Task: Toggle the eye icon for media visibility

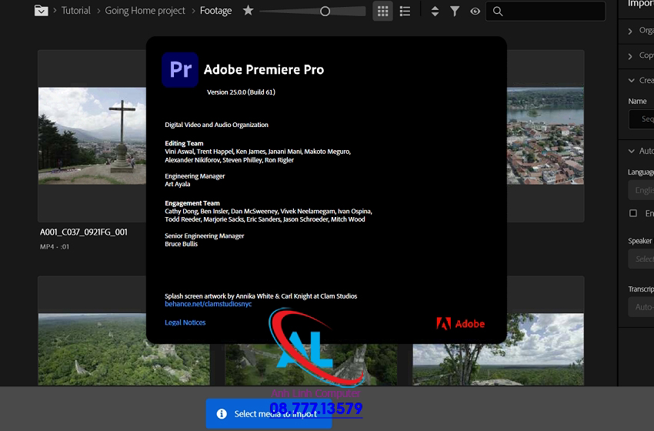Action: coord(475,11)
